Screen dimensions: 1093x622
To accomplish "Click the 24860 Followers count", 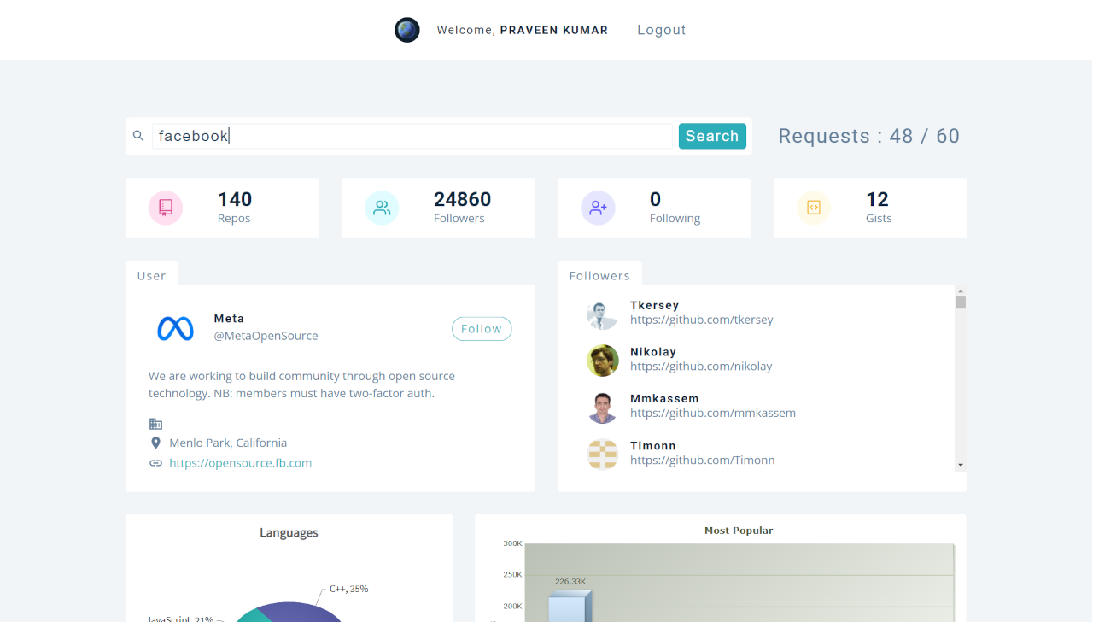I will pyautogui.click(x=462, y=199).
